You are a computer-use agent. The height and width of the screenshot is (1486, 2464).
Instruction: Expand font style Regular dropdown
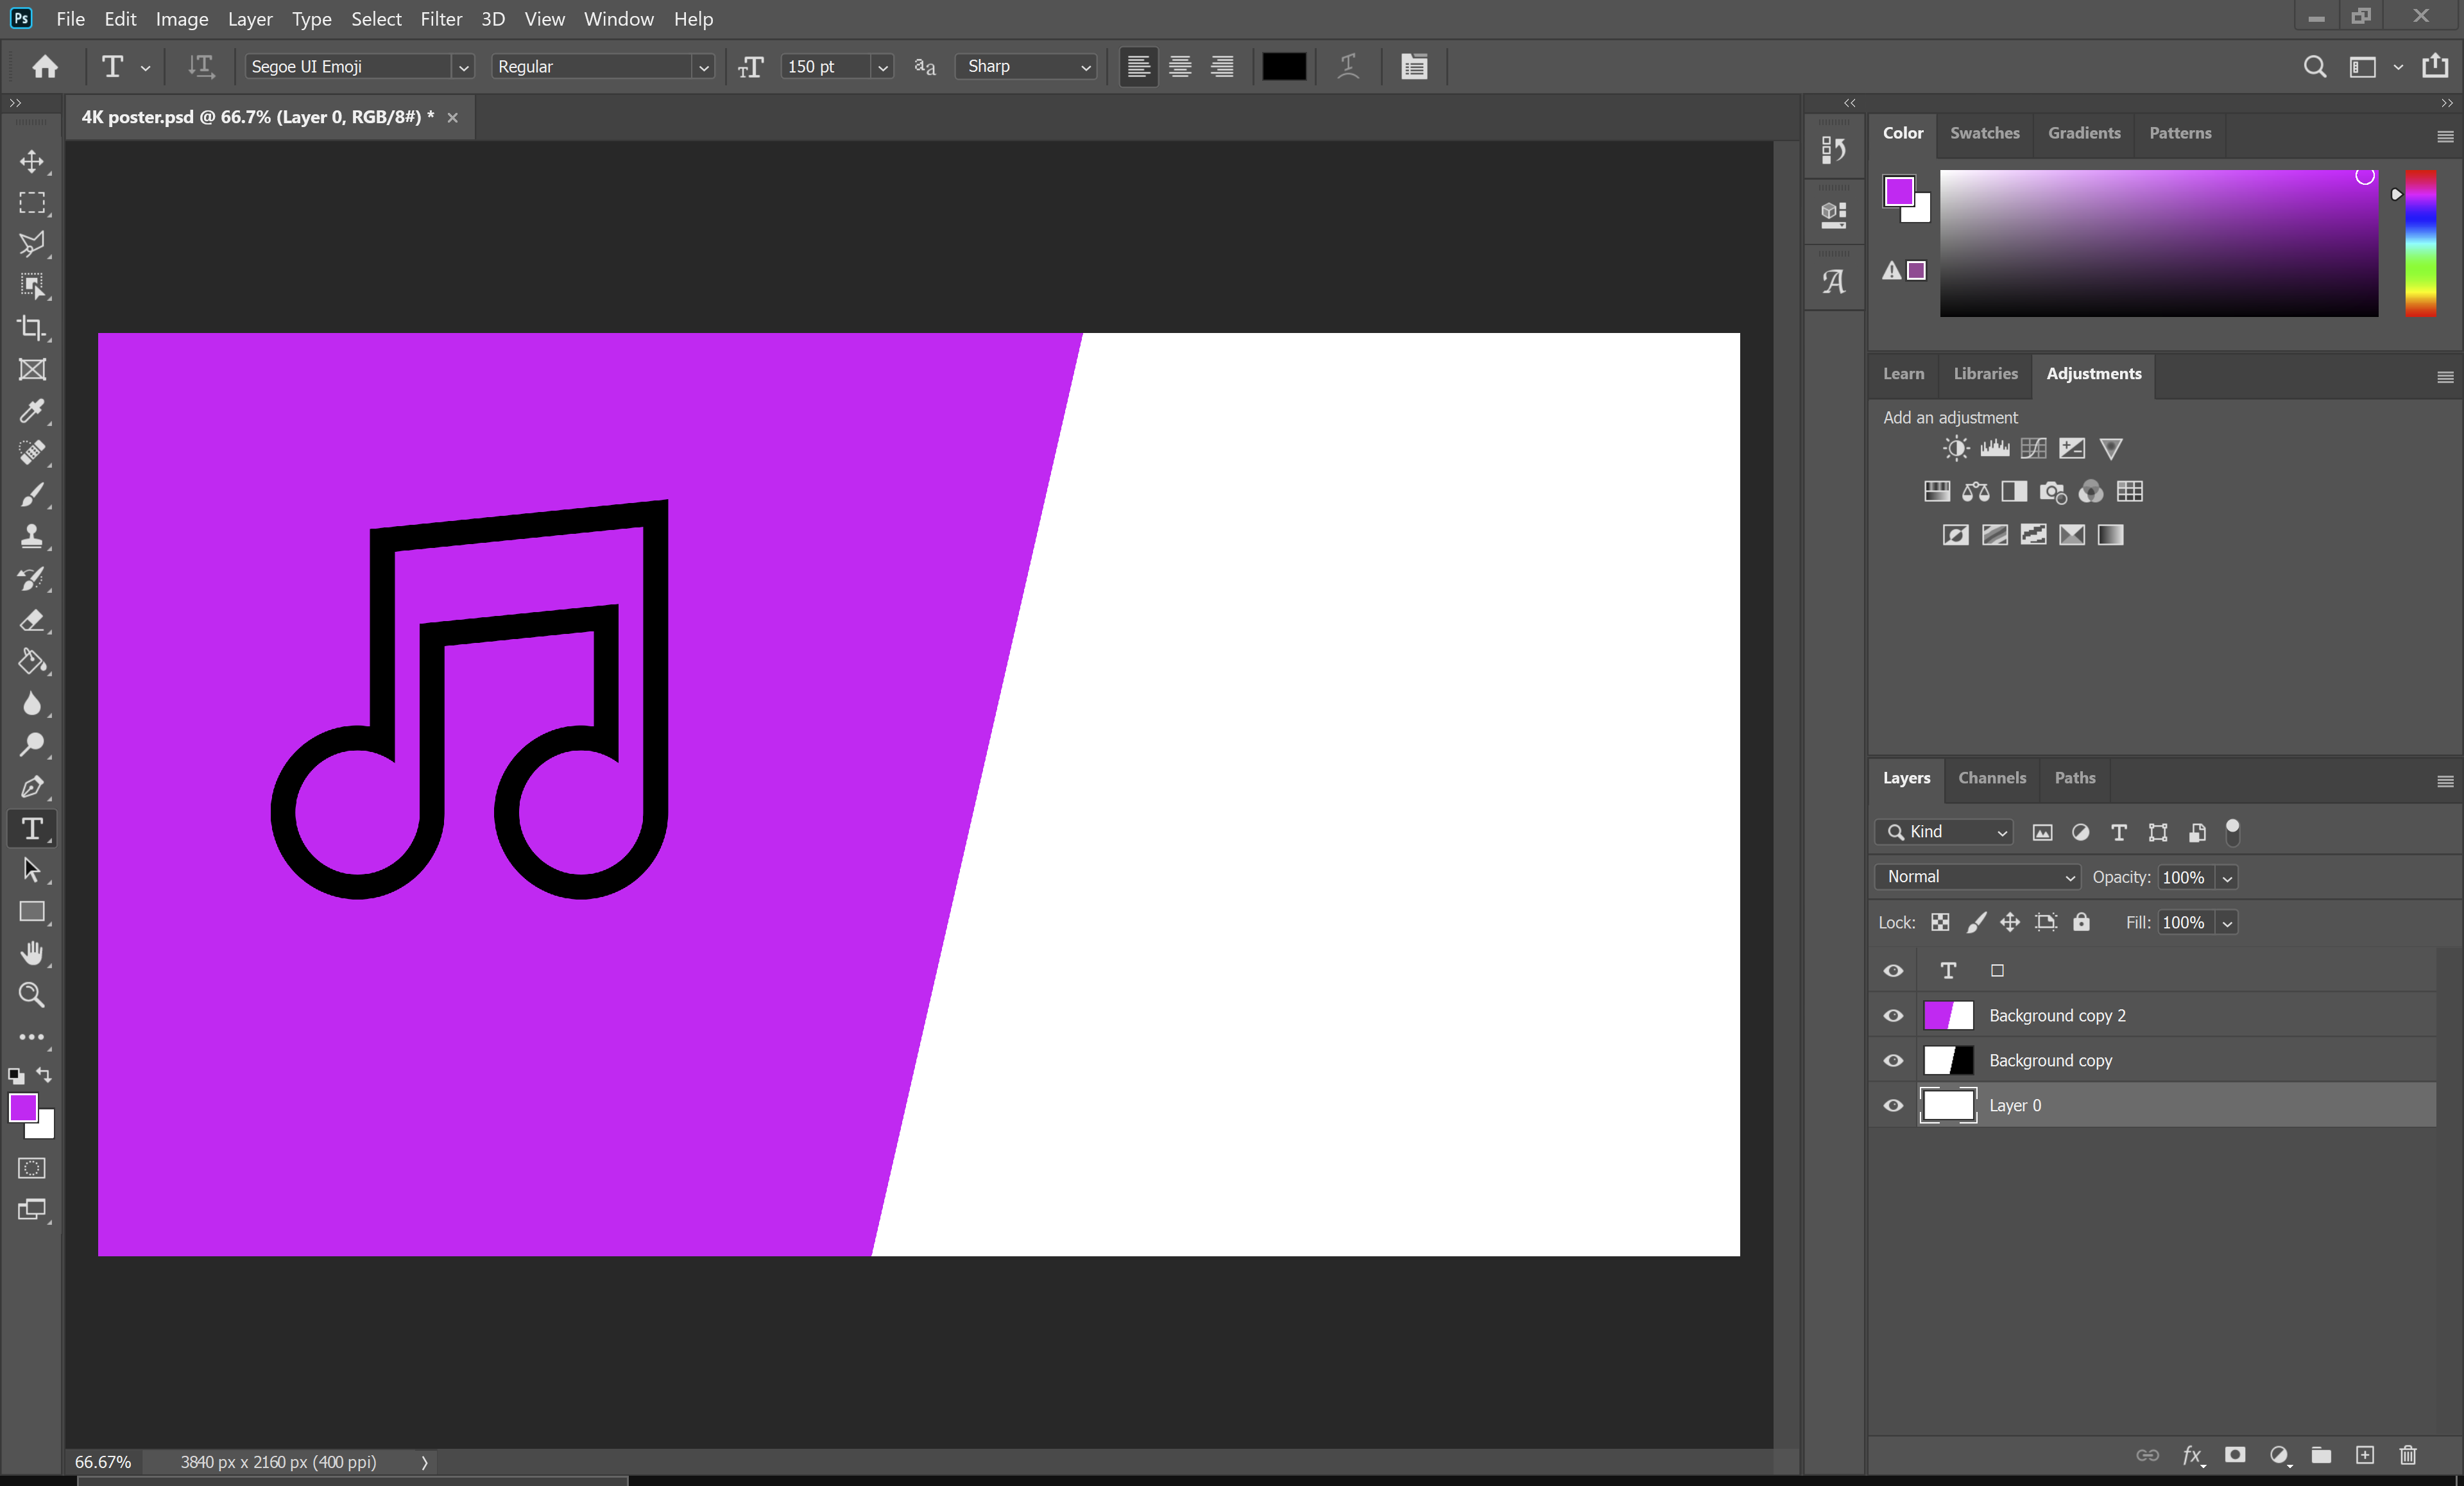(702, 67)
